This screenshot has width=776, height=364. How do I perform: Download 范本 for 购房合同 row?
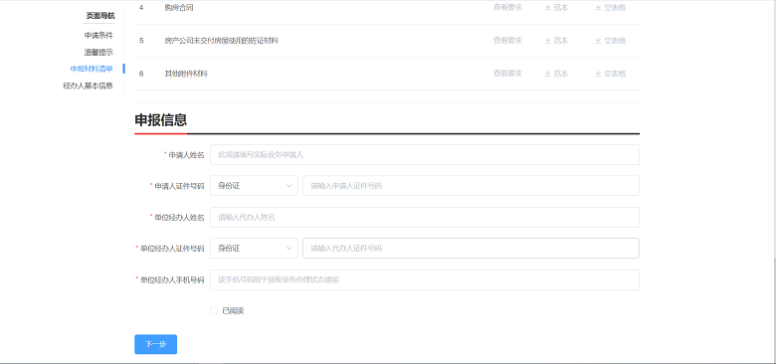[556, 8]
